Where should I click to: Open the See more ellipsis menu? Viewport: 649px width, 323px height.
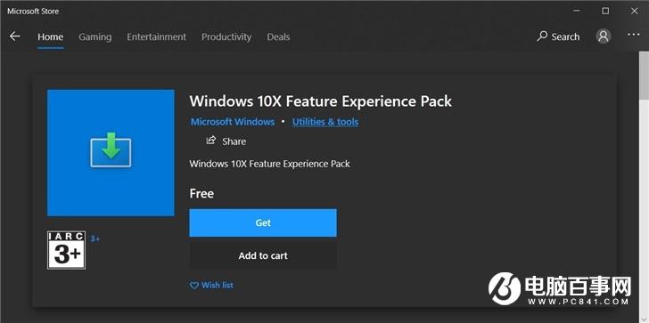tap(633, 35)
